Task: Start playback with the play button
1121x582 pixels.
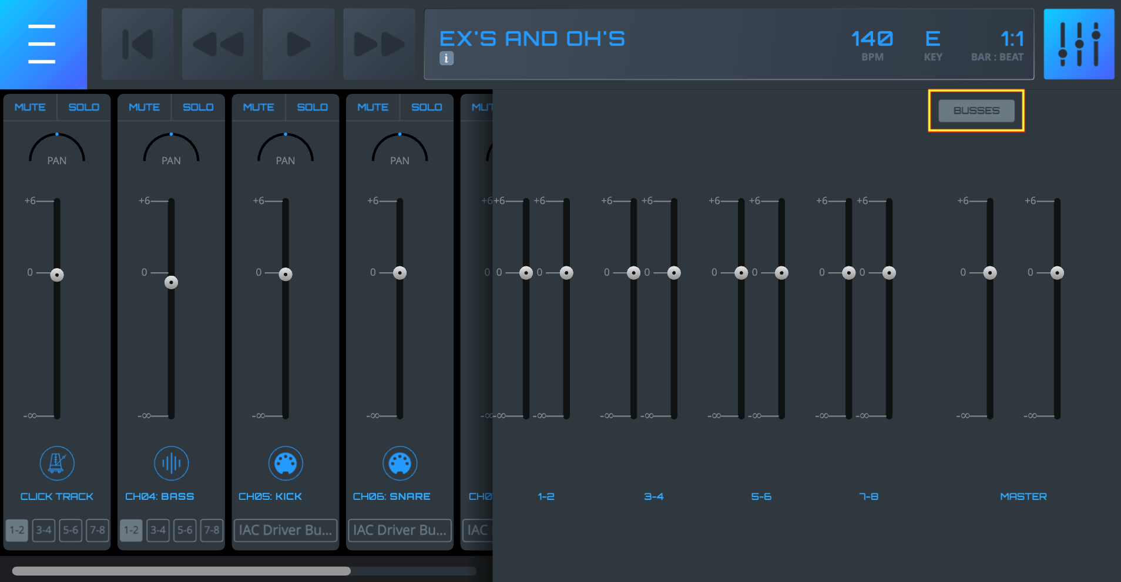Action: [x=298, y=44]
